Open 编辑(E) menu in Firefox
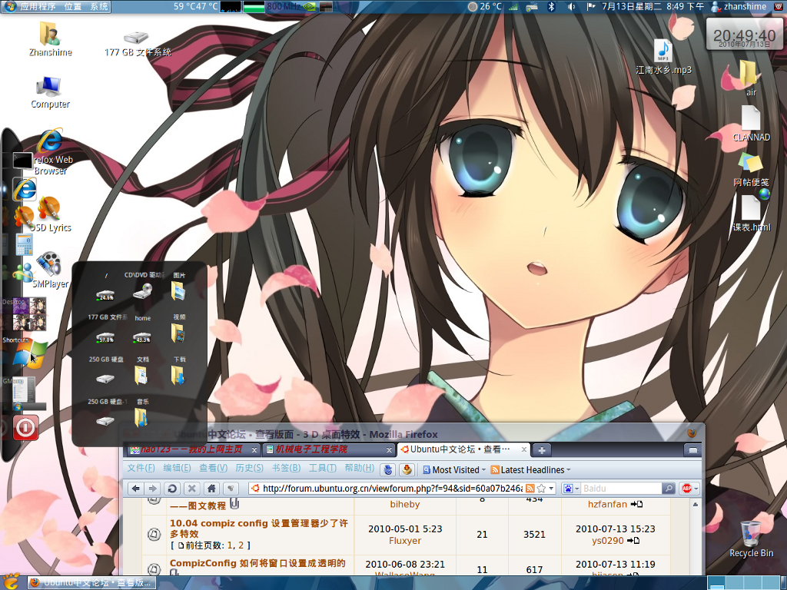The image size is (787, 590). click(177, 468)
